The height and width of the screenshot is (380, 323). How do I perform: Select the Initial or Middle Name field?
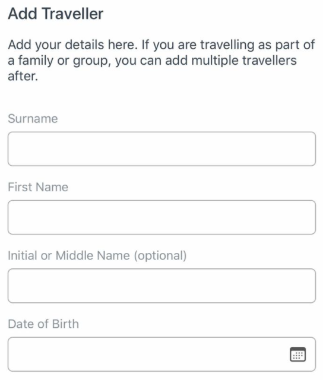pyautogui.click(x=161, y=286)
